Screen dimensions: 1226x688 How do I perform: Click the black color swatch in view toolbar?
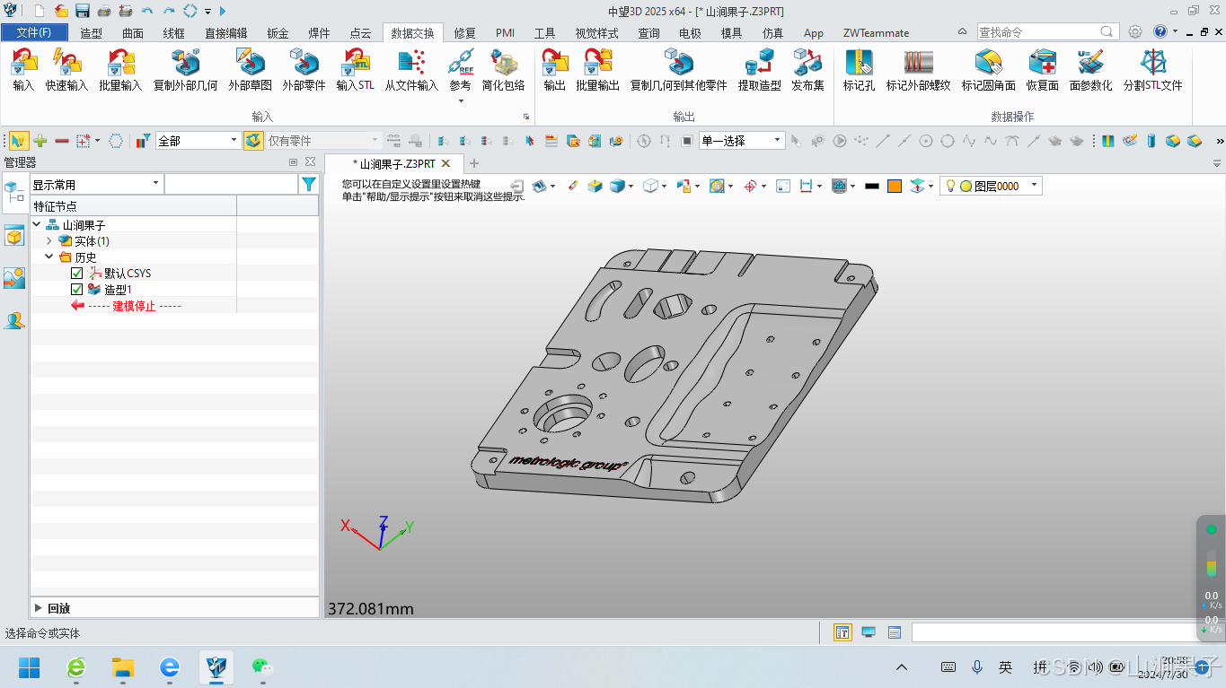[x=871, y=186]
